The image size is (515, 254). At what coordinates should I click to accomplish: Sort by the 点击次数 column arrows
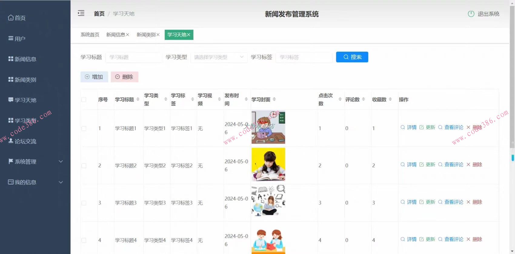[340, 99]
